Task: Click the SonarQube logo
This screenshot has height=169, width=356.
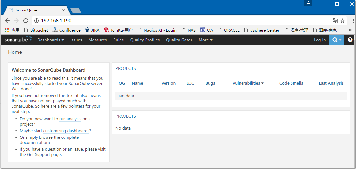Action: 18,39
